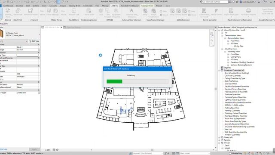Viewport: 275px width, 155px height.
Task: Expand the Sheets (all) node
Action: point(219,137)
